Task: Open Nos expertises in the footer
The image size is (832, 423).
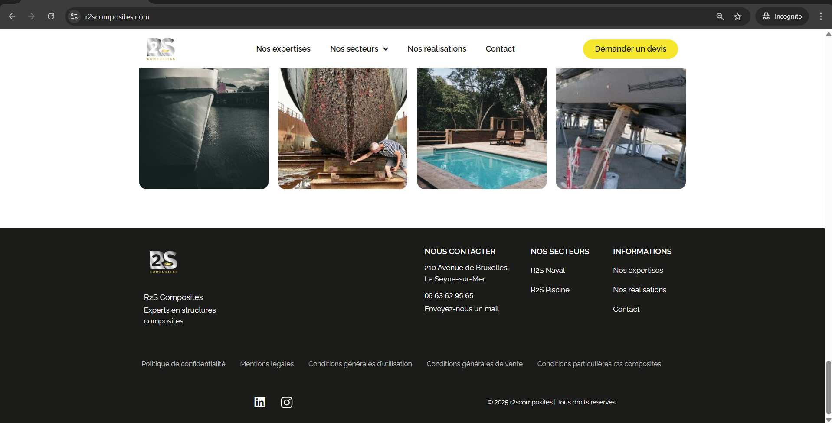Action: click(x=638, y=270)
